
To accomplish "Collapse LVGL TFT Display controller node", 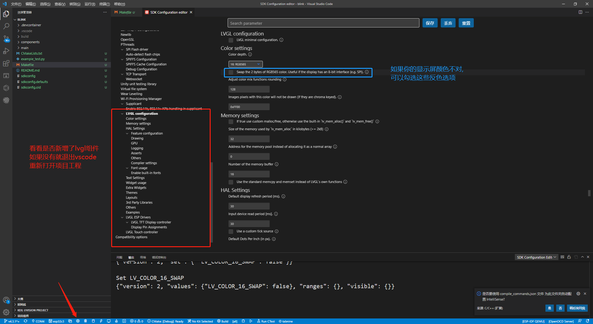I will click(127, 222).
